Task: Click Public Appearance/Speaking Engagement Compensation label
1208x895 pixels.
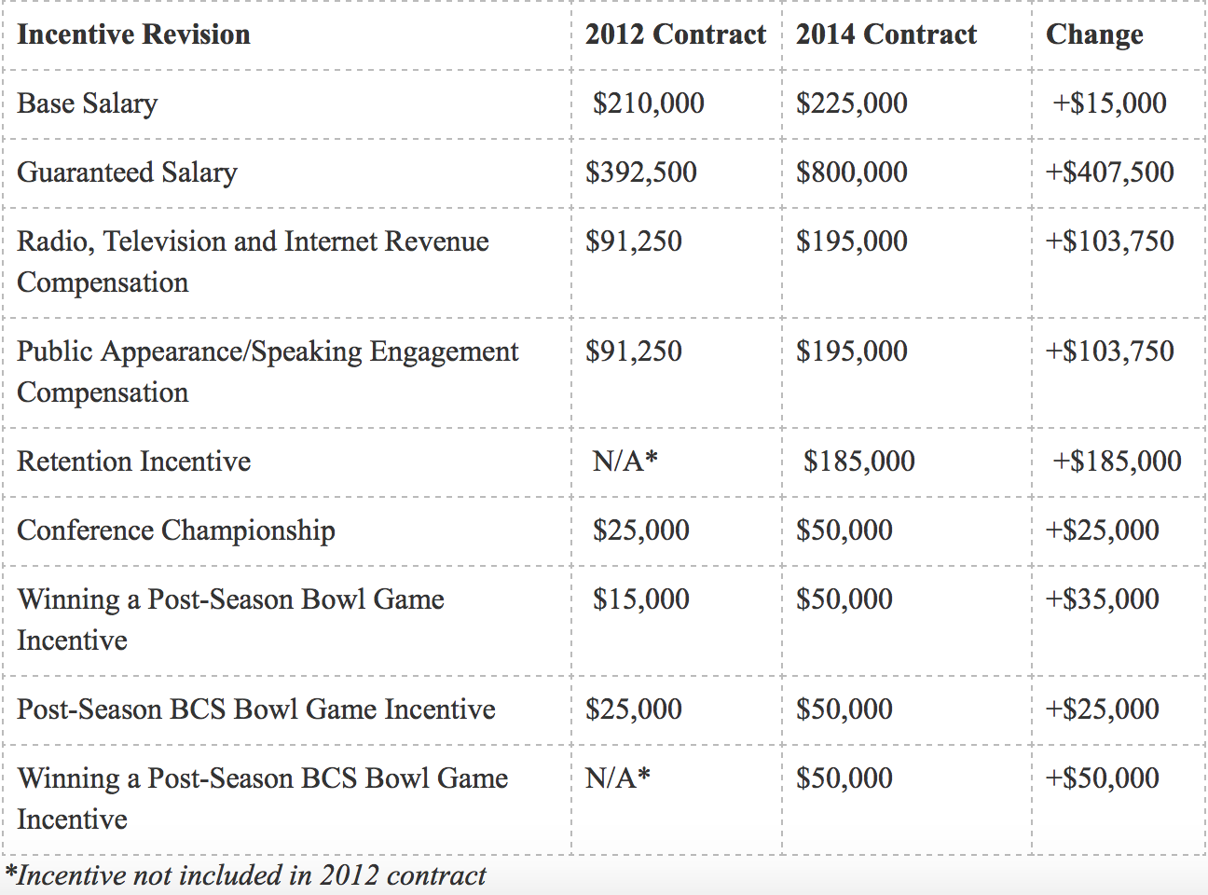Action: coord(268,372)
